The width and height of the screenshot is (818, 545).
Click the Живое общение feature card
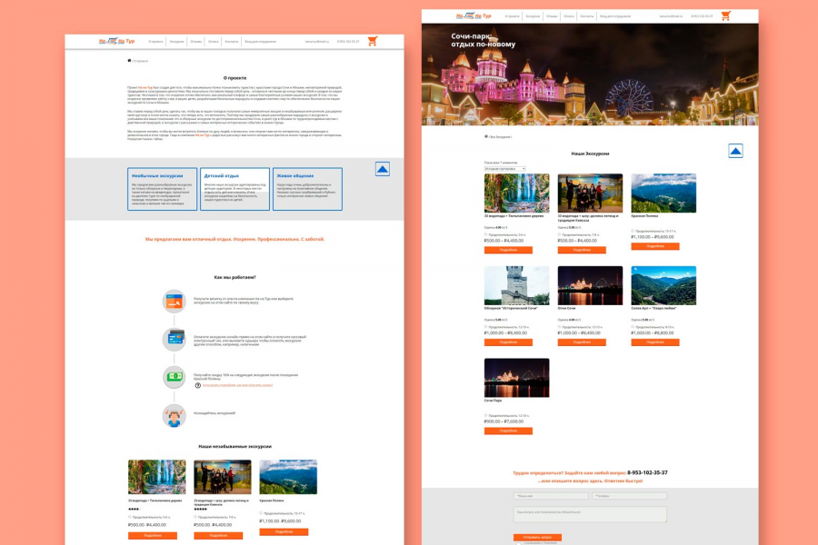click(307, 189)
